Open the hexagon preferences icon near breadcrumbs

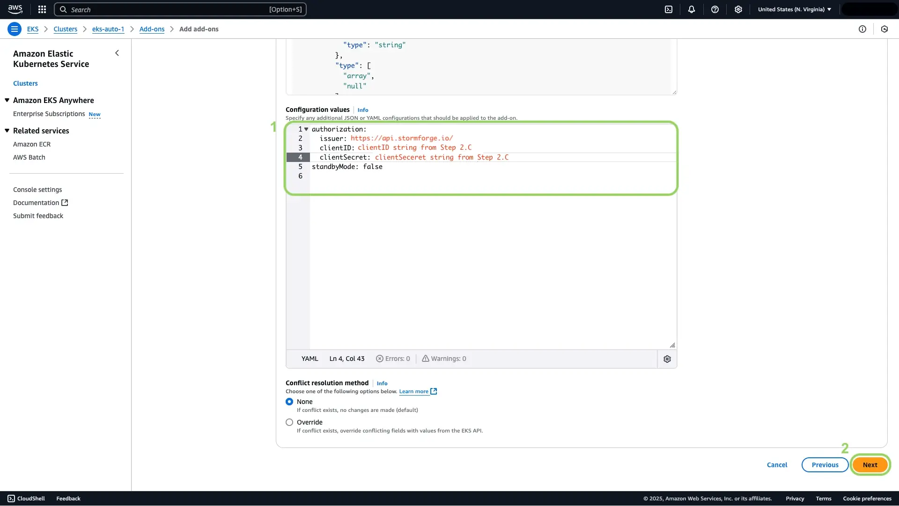click(x=884, y=29)
